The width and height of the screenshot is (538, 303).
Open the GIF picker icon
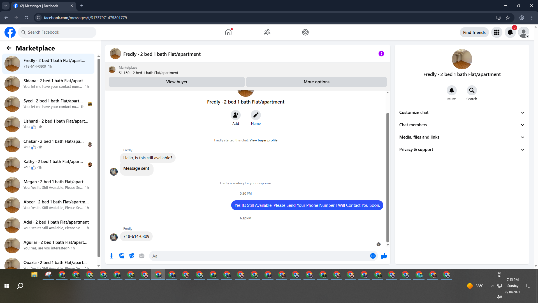(x=142, y=256)
